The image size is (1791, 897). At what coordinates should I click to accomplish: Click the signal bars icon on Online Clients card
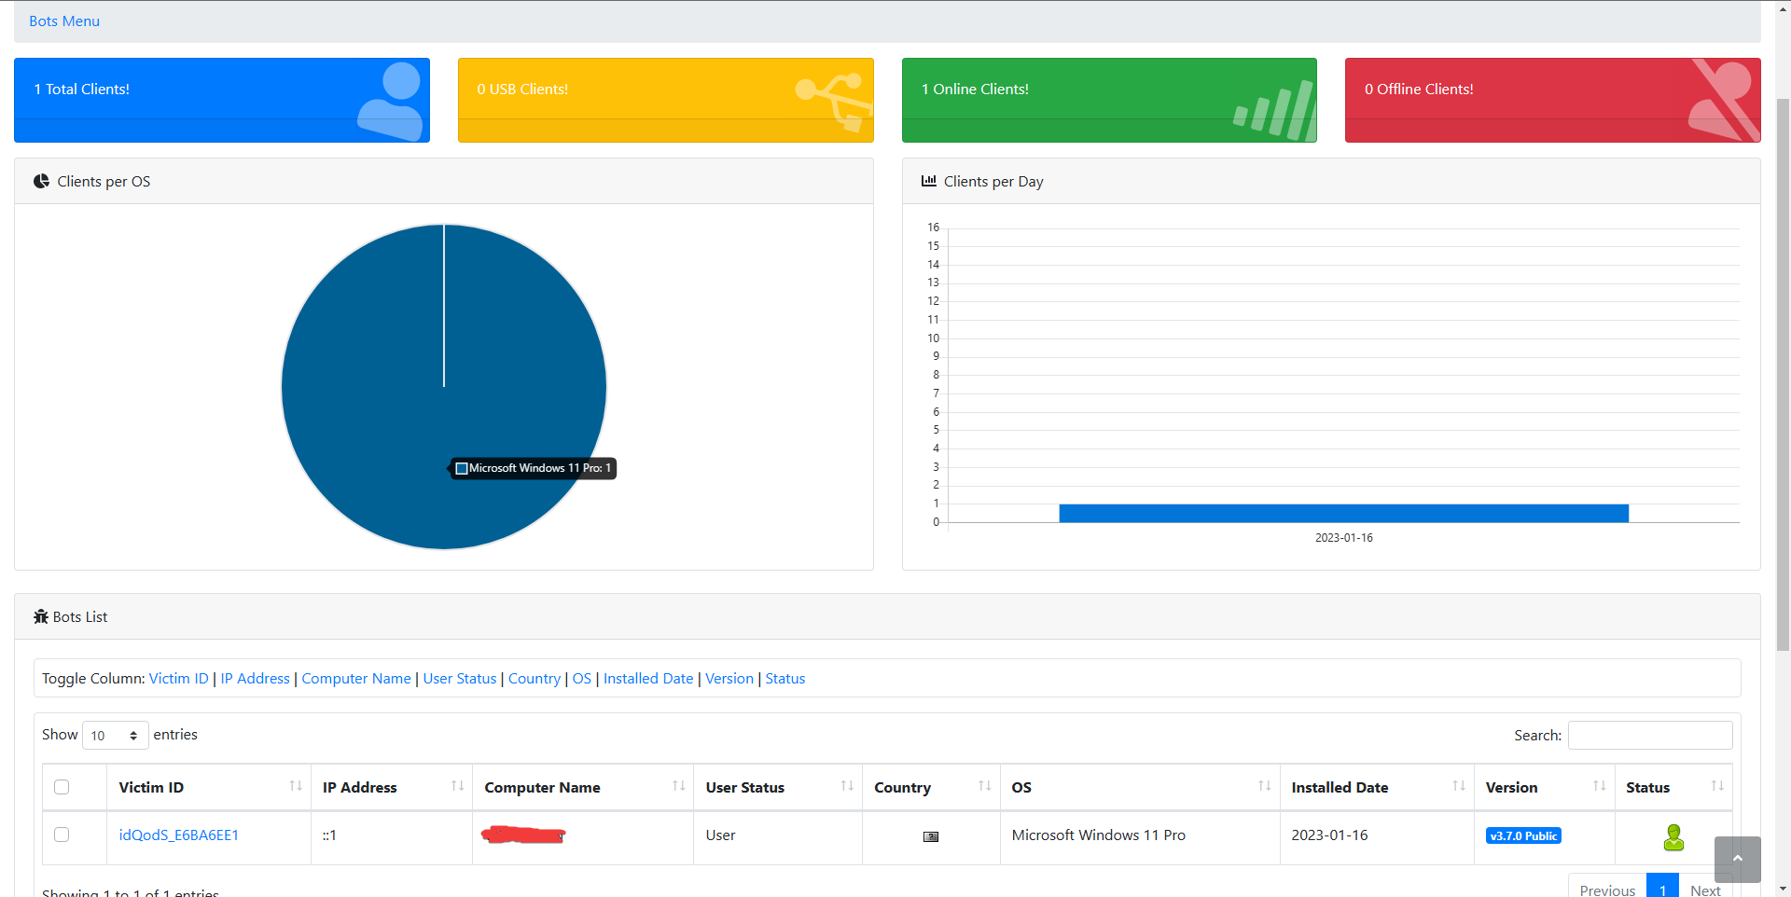coord(1275,110)
